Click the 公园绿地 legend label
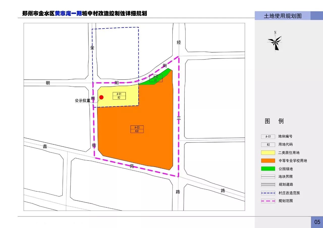323x228 pixels. (285, 169)
